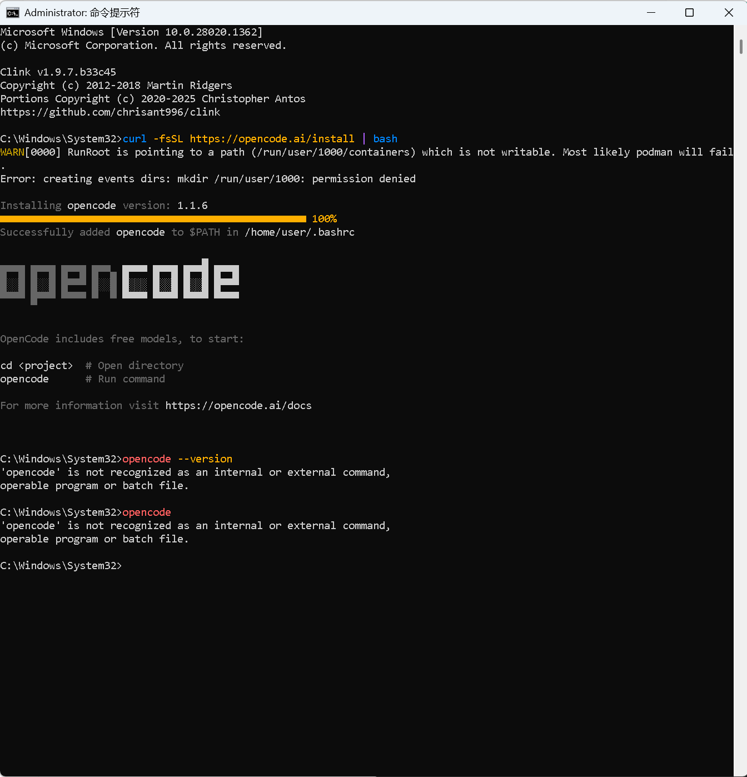The width and height of the screenshot is (747, 777).
Task: Click the 100% progress label
Action: [324, 218]
